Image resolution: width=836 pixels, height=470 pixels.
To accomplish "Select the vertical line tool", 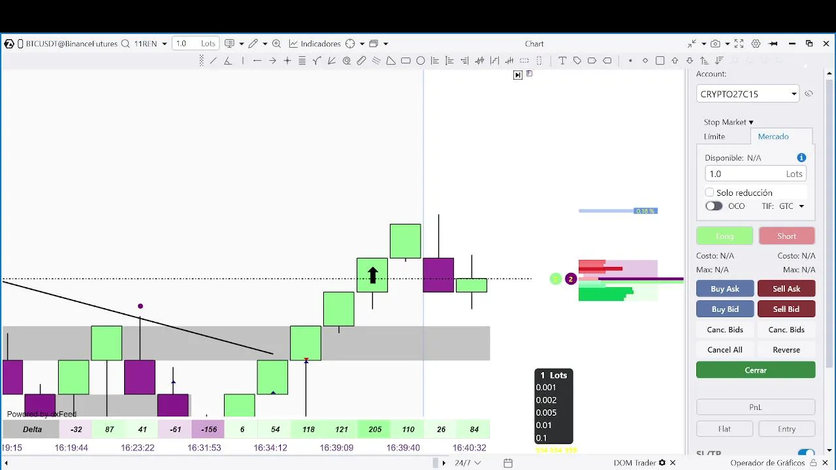I will point(242,61).
